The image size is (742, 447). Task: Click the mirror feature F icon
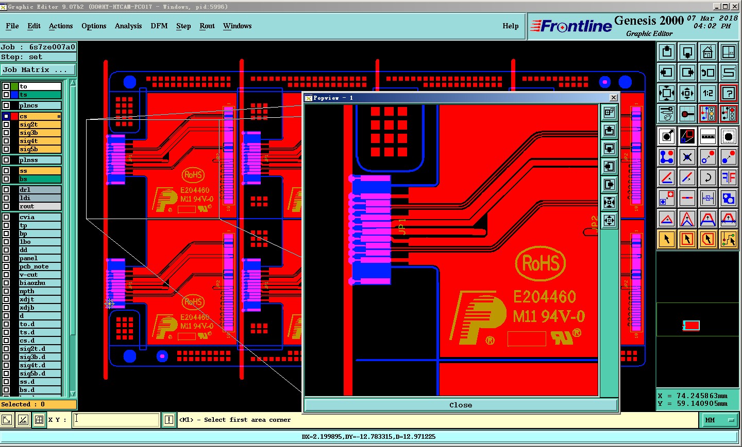click(x=729, y=177)
